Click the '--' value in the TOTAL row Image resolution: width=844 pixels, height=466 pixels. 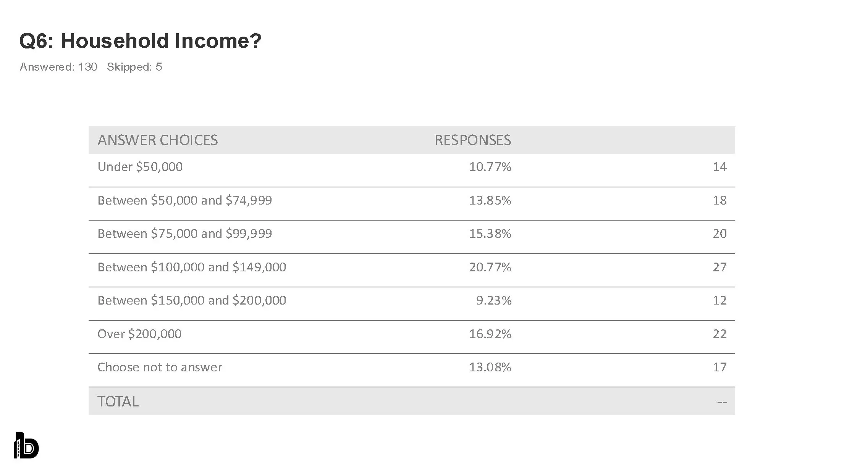(722, 402)
